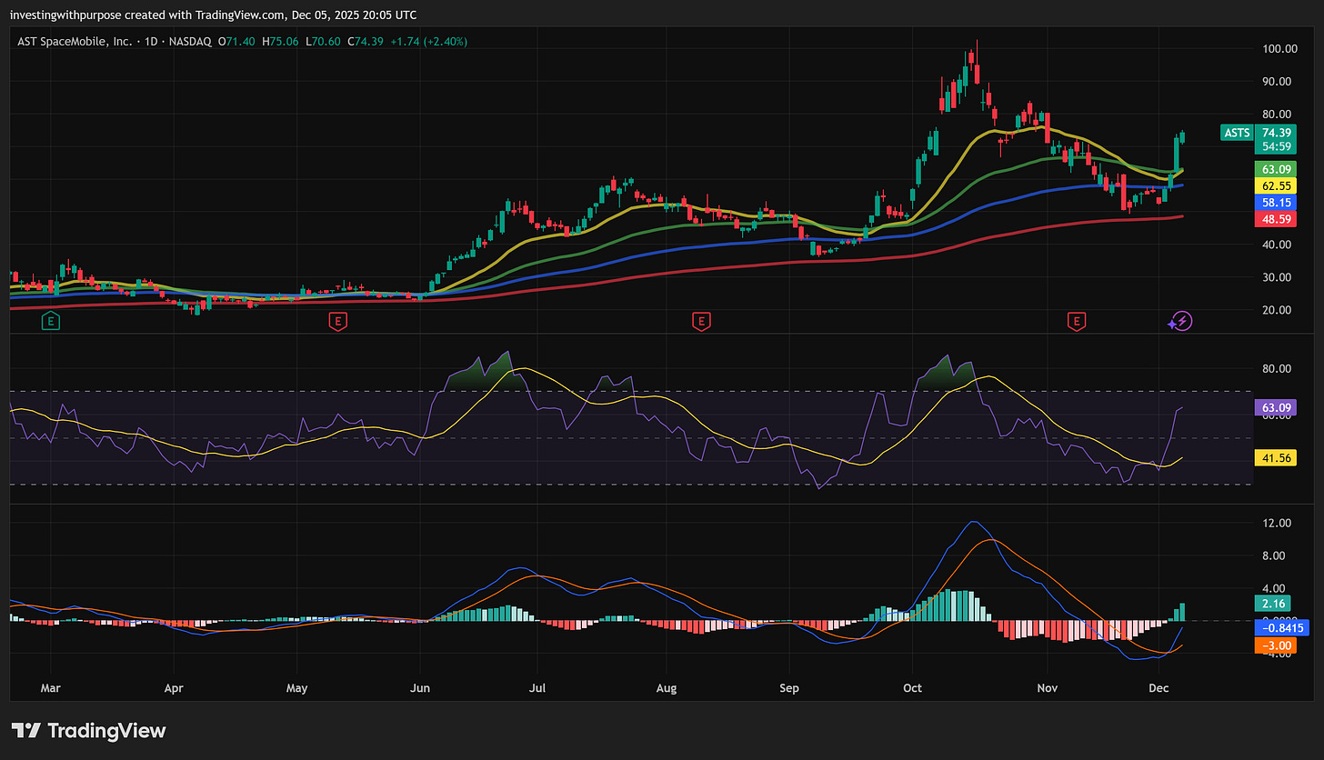Image resolution: width=1324 pixels, height=760 pixels.
Task: Click the 54:59 countdown label
Action: click(1277, 146)
